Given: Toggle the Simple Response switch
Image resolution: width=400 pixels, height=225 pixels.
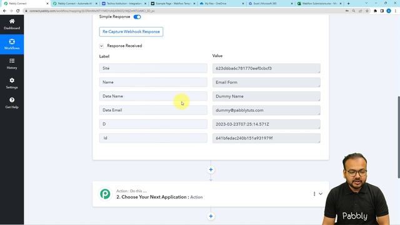Looking at the screenshot, I should point(137,17).
